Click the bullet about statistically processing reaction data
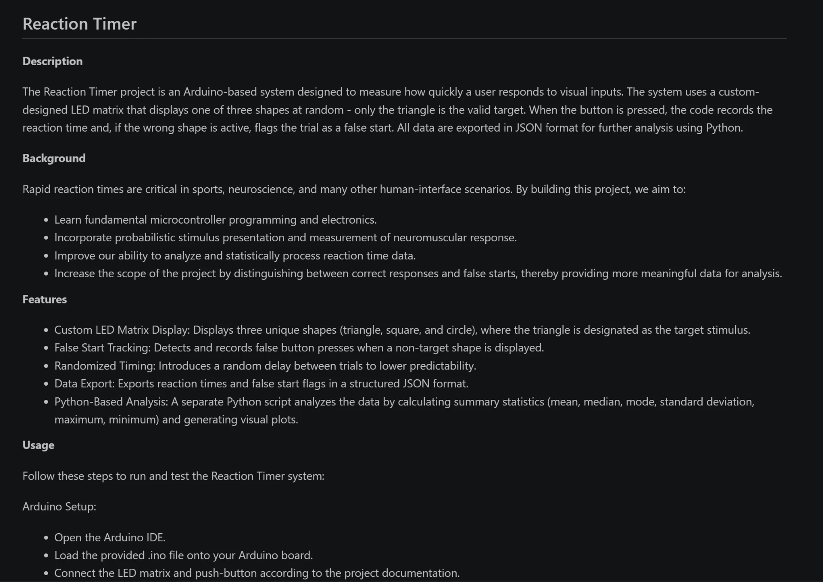The width and height of the screenshot is (823, 582). [235, 256]
